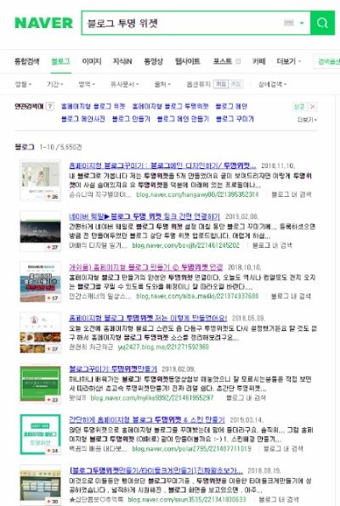This screenshot has height=506, width=340.
Task: Open URL blog.naver.com/polar2795
Action: point(191,448)
